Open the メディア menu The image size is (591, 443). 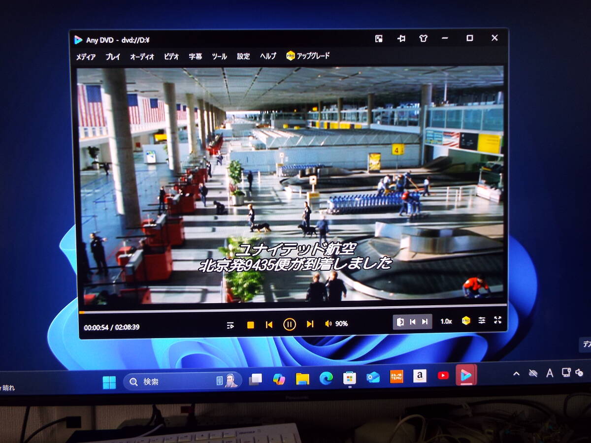click(x=86, y=57)
